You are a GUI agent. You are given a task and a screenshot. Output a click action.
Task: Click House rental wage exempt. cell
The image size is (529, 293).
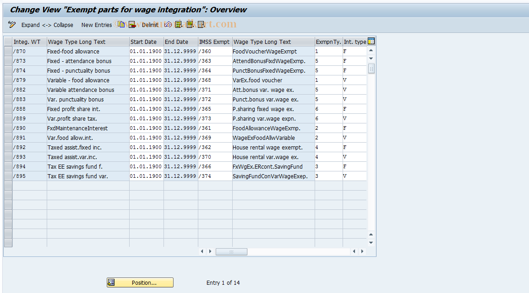[x=273, y=147]
